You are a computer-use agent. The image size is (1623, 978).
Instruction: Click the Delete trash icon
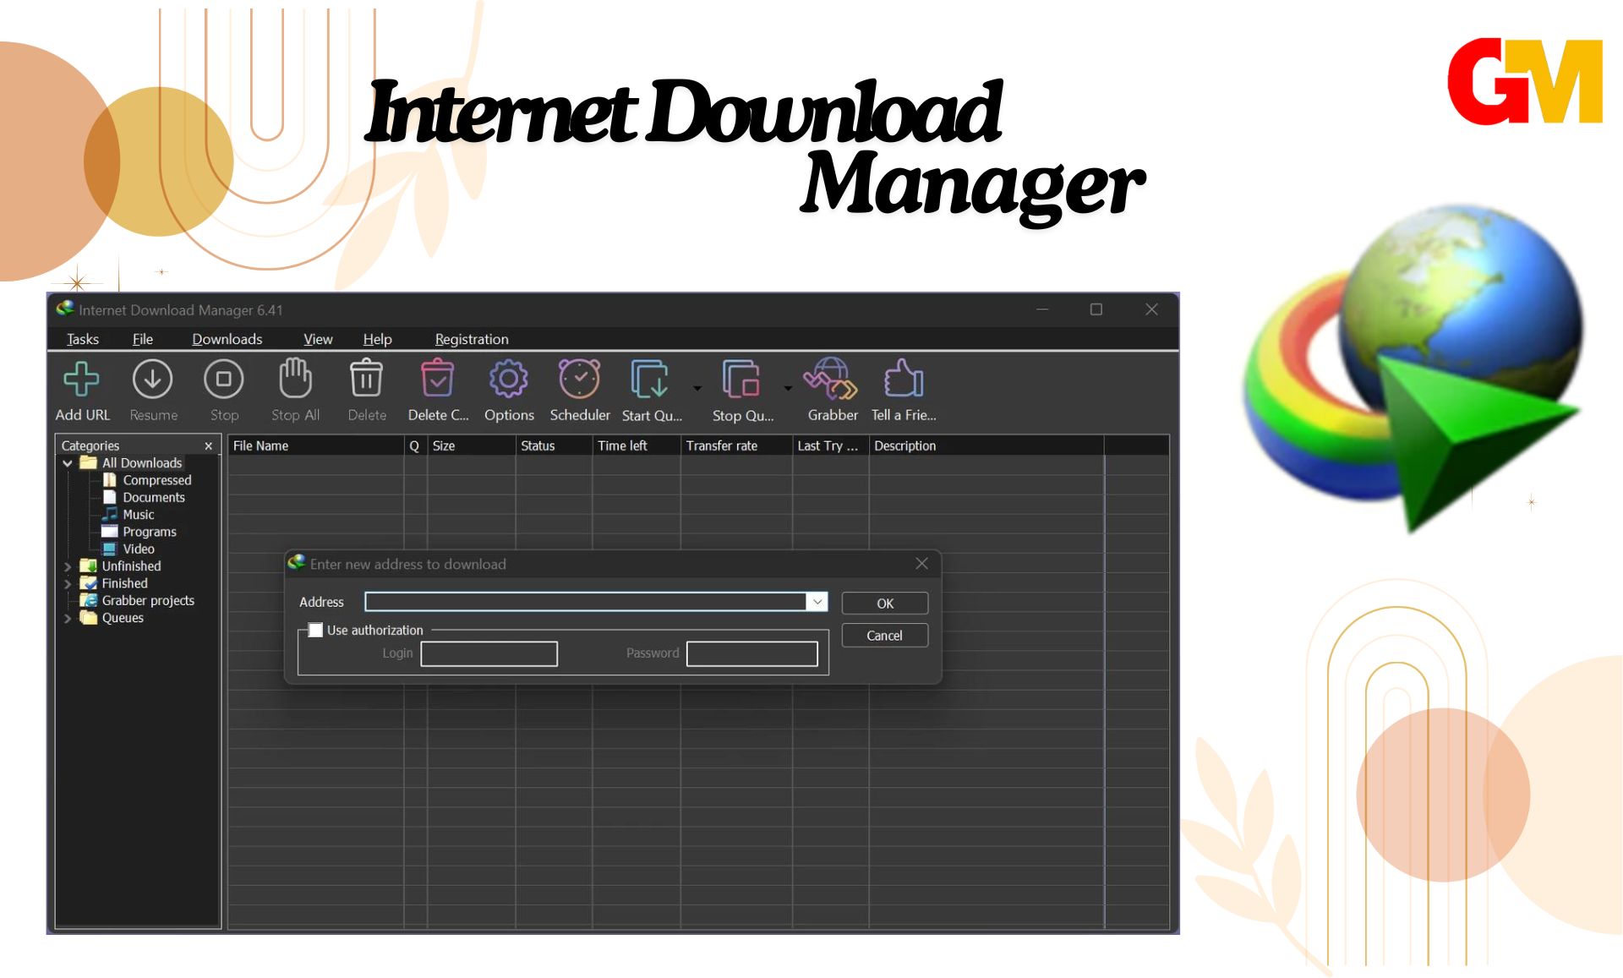point(367,378)
